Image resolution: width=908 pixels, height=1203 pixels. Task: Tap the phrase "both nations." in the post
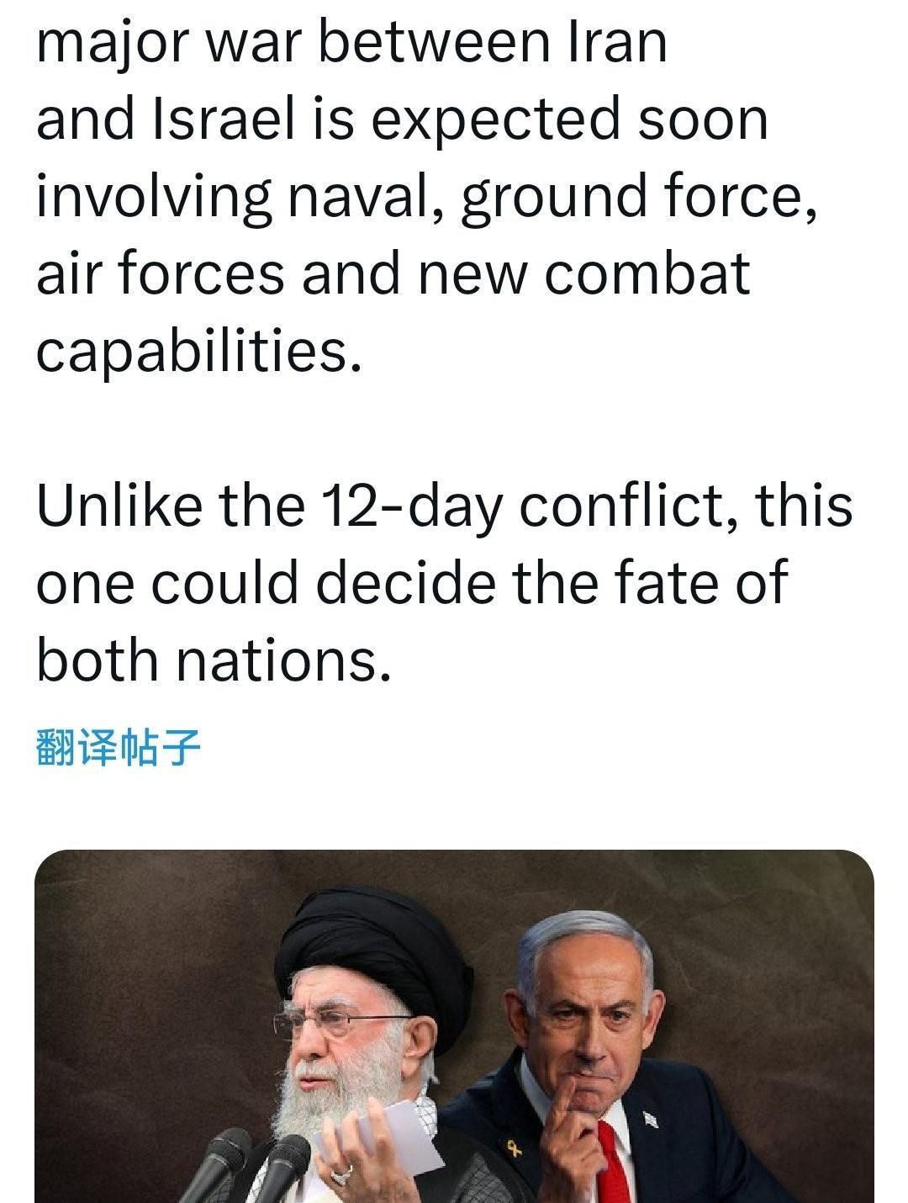point(214,660)
